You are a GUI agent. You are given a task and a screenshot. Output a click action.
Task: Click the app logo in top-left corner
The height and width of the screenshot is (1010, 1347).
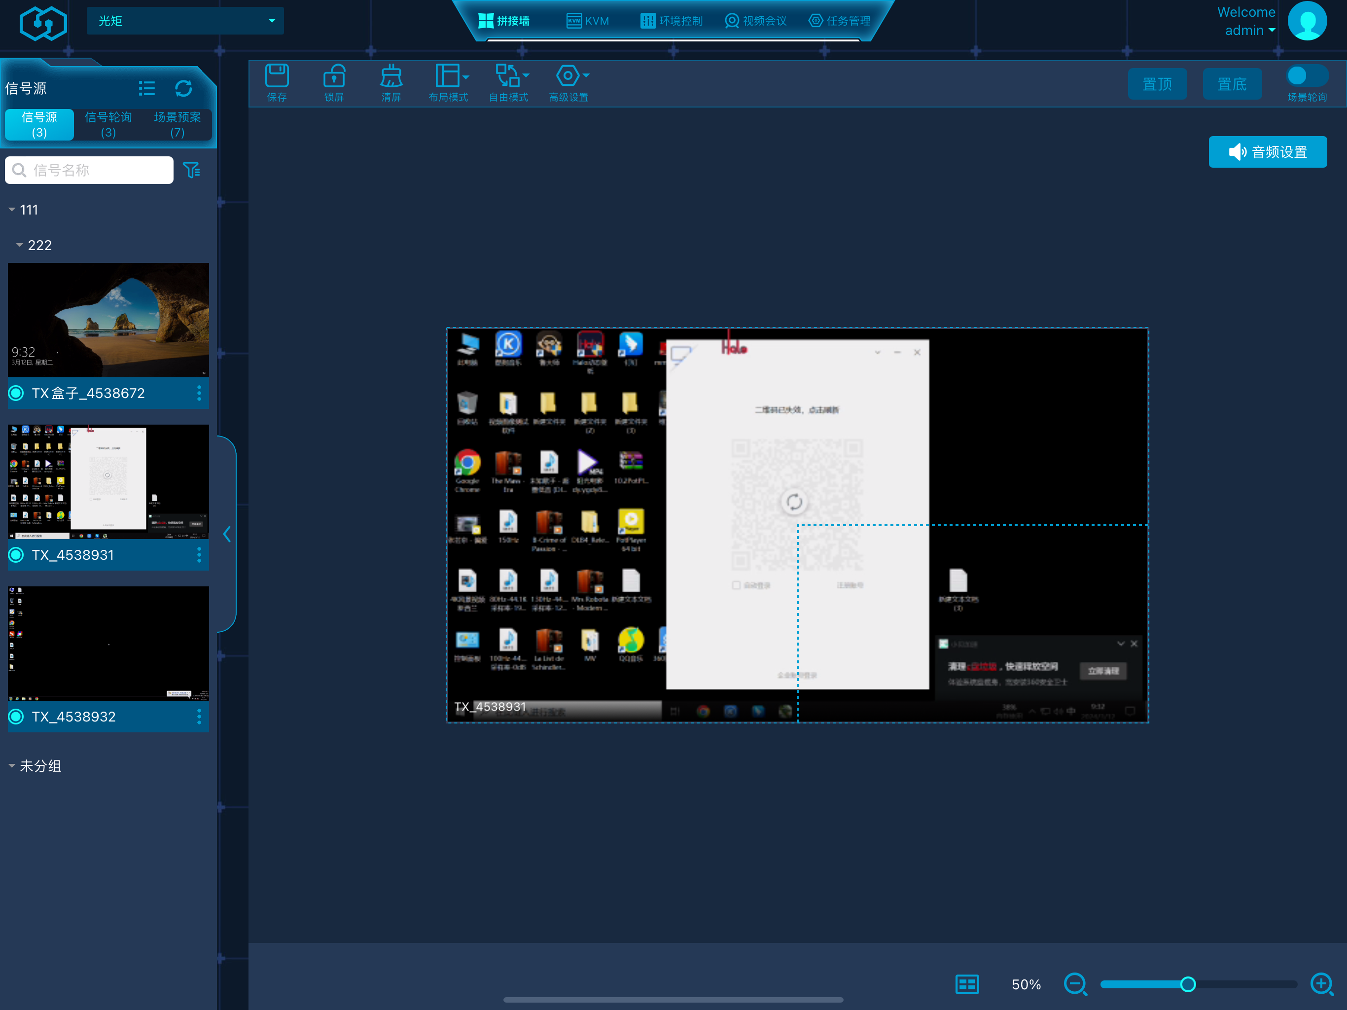coord(42,24)
